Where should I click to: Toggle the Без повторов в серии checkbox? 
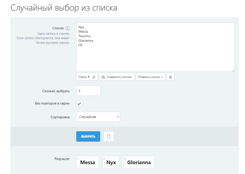click(79, 103)
